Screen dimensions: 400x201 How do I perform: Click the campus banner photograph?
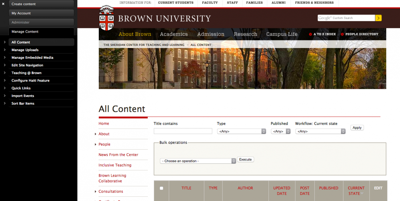(x=242, y=68)
